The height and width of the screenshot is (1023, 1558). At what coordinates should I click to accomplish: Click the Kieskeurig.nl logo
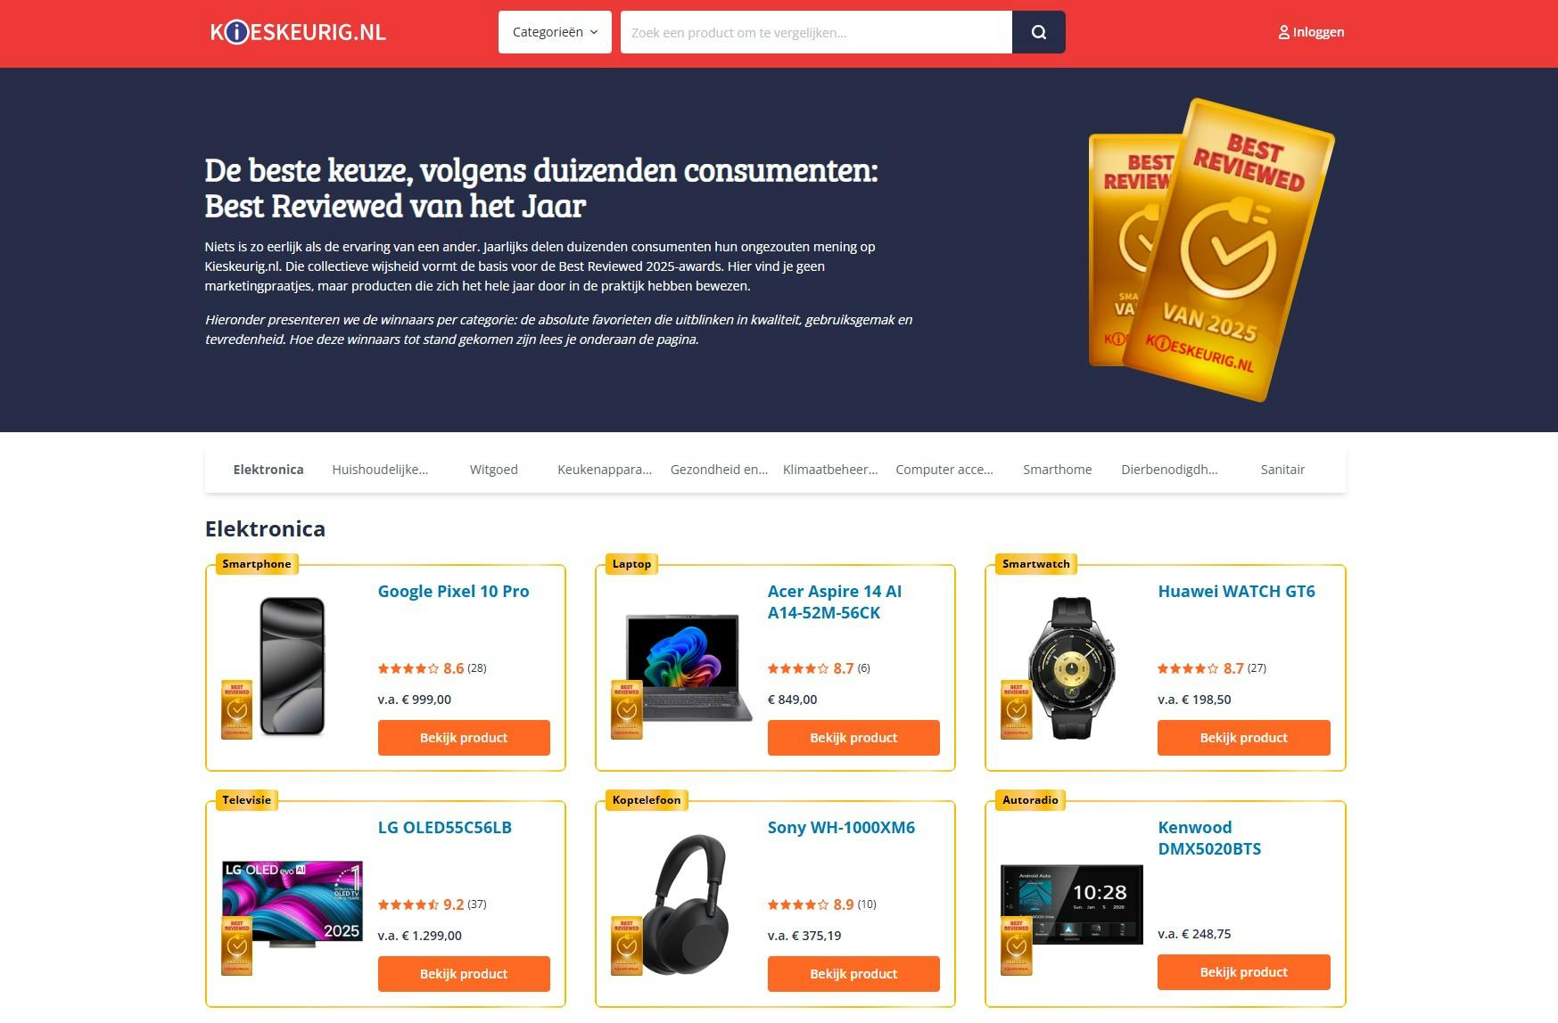(x=298, y=33)
